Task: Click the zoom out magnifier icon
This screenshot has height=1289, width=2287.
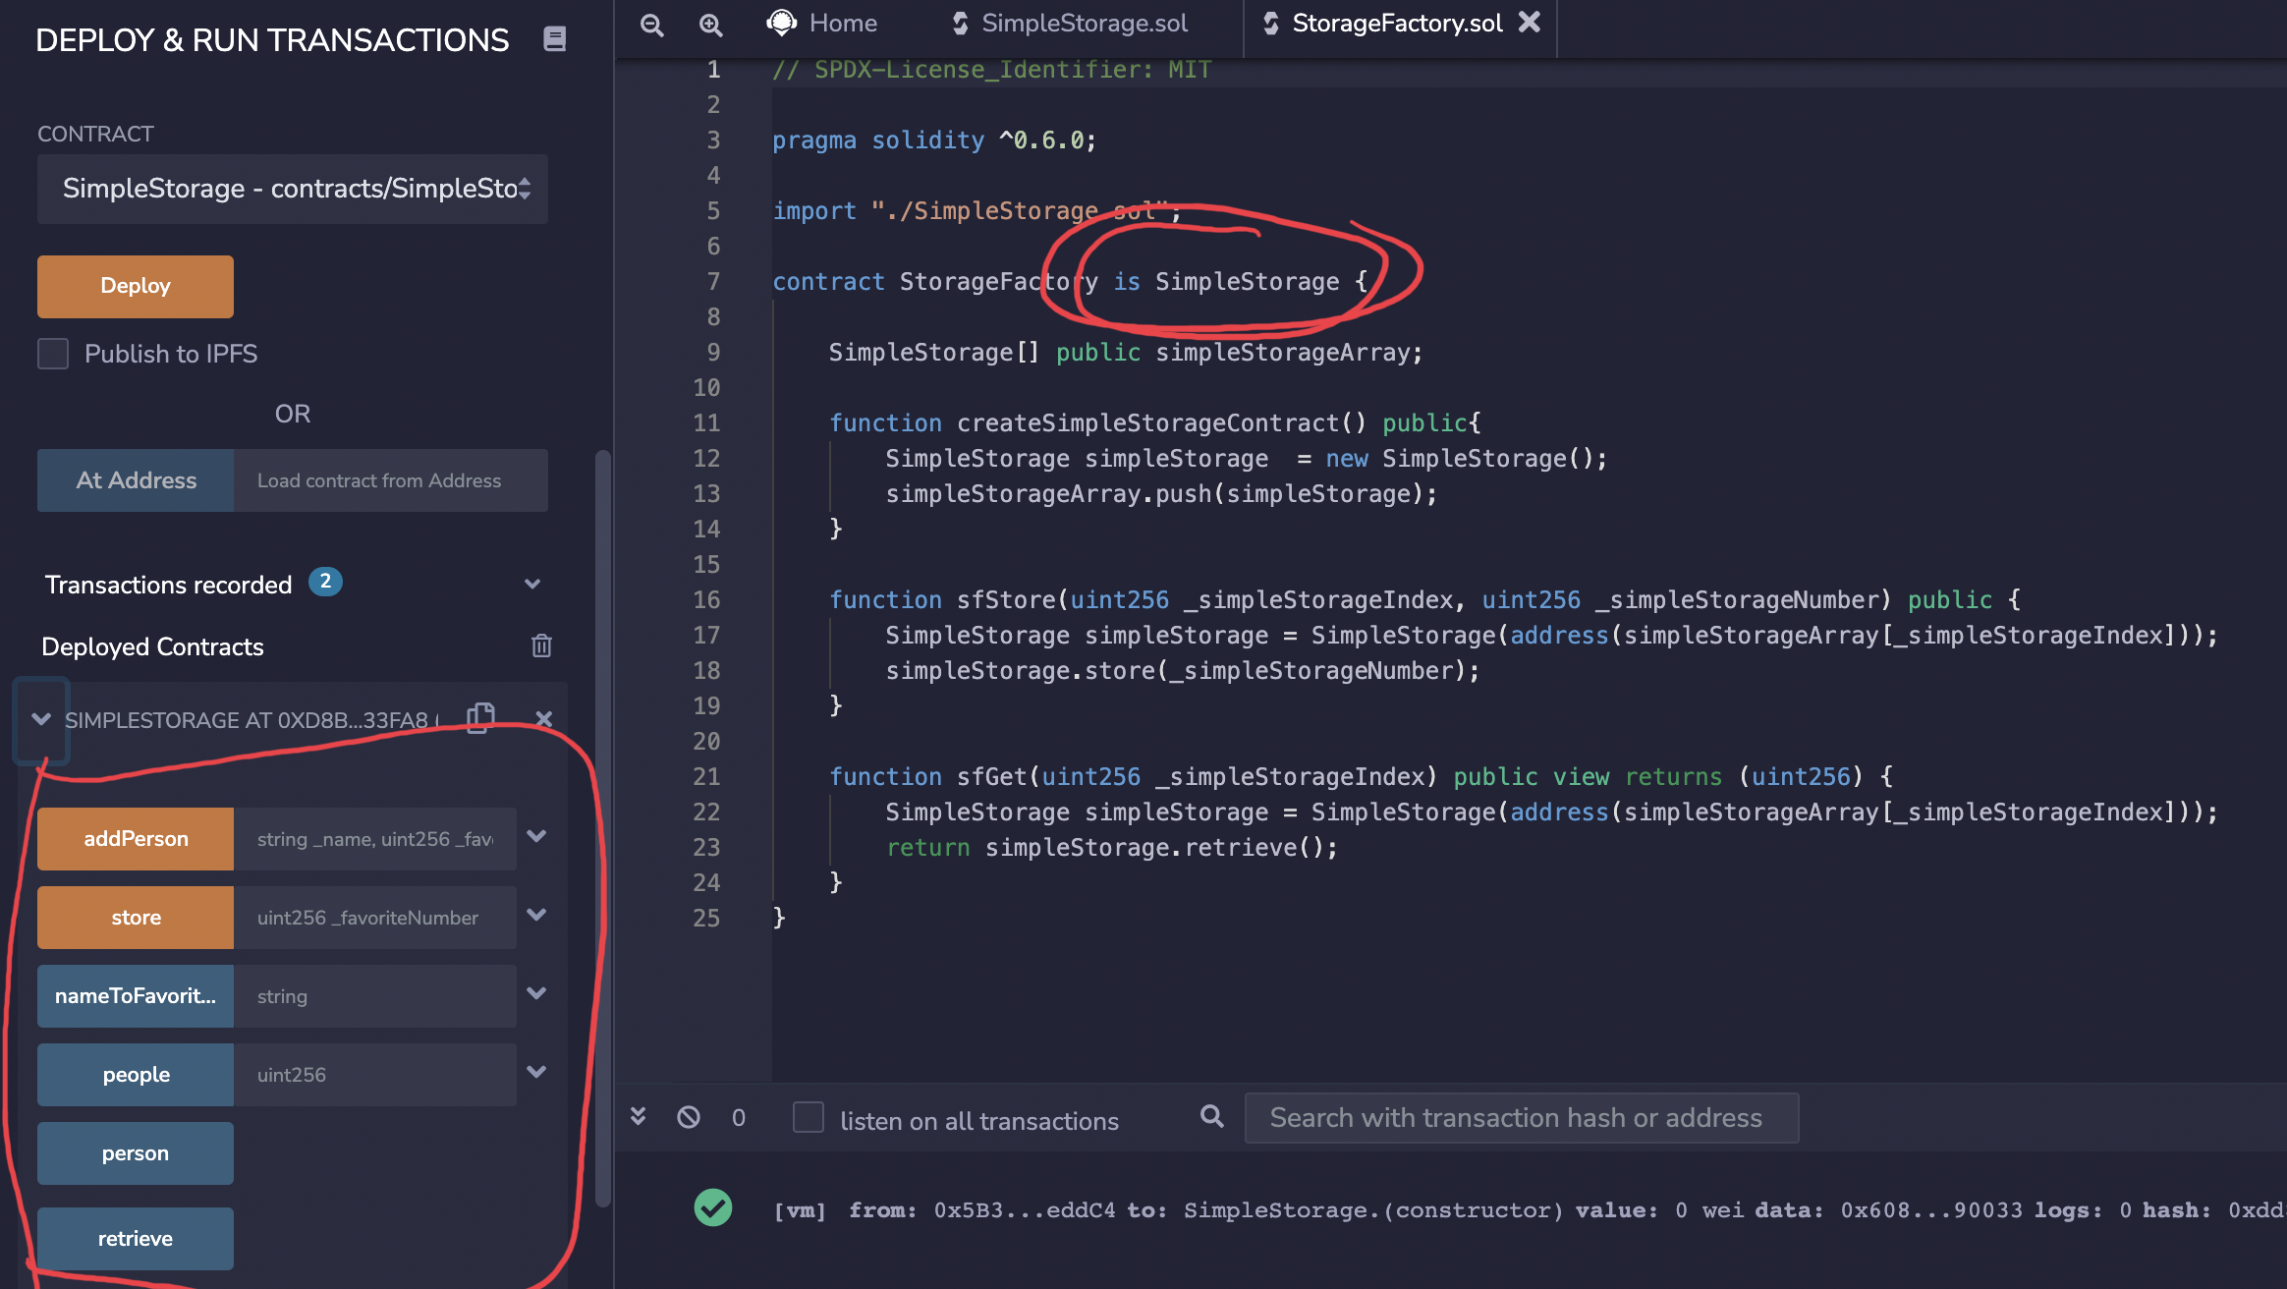Action: tap(651, 25)
